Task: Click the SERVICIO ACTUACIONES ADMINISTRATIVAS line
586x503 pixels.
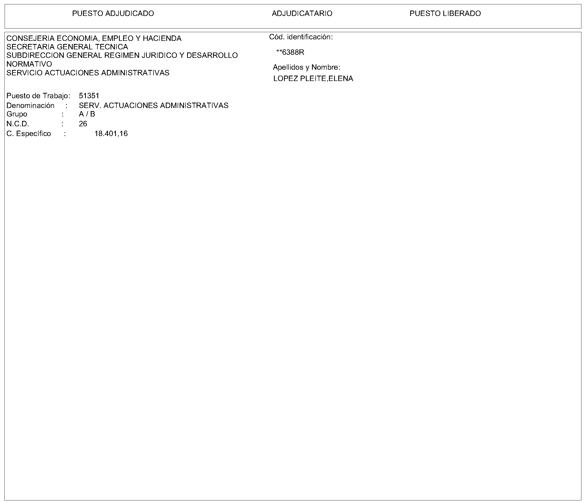Action: (88, 73)
